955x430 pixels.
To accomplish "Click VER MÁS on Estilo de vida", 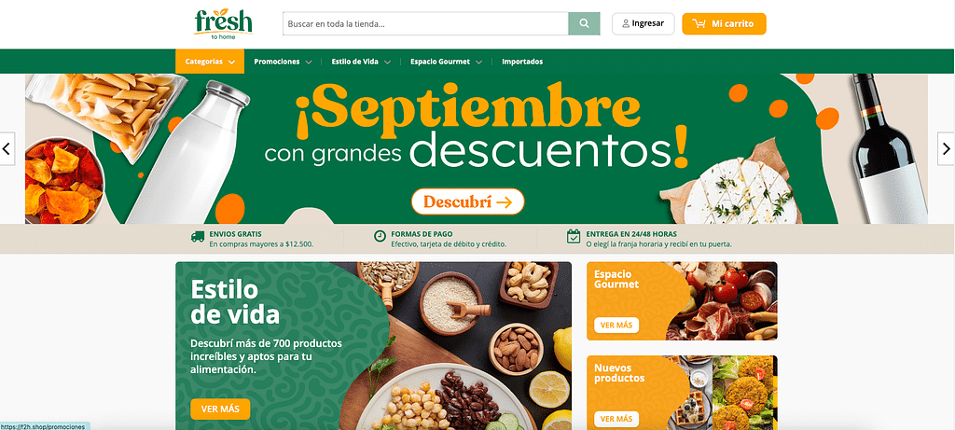I will pos(220,409).
